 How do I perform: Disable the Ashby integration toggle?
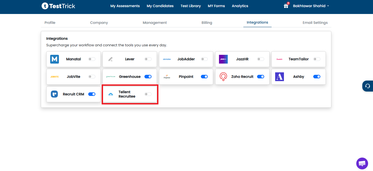[x=317, y=77]
